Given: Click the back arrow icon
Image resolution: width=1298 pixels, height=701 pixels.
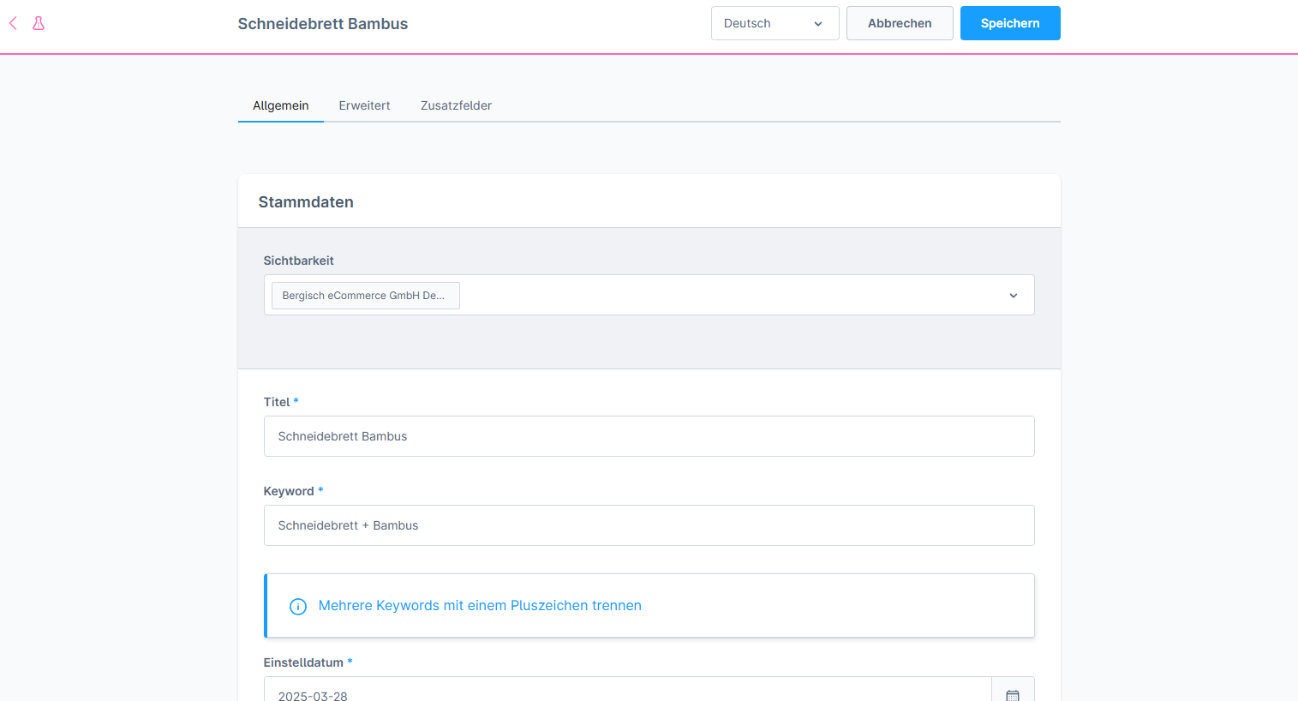Looking at the screenshot, I should [x=13, y=23].
